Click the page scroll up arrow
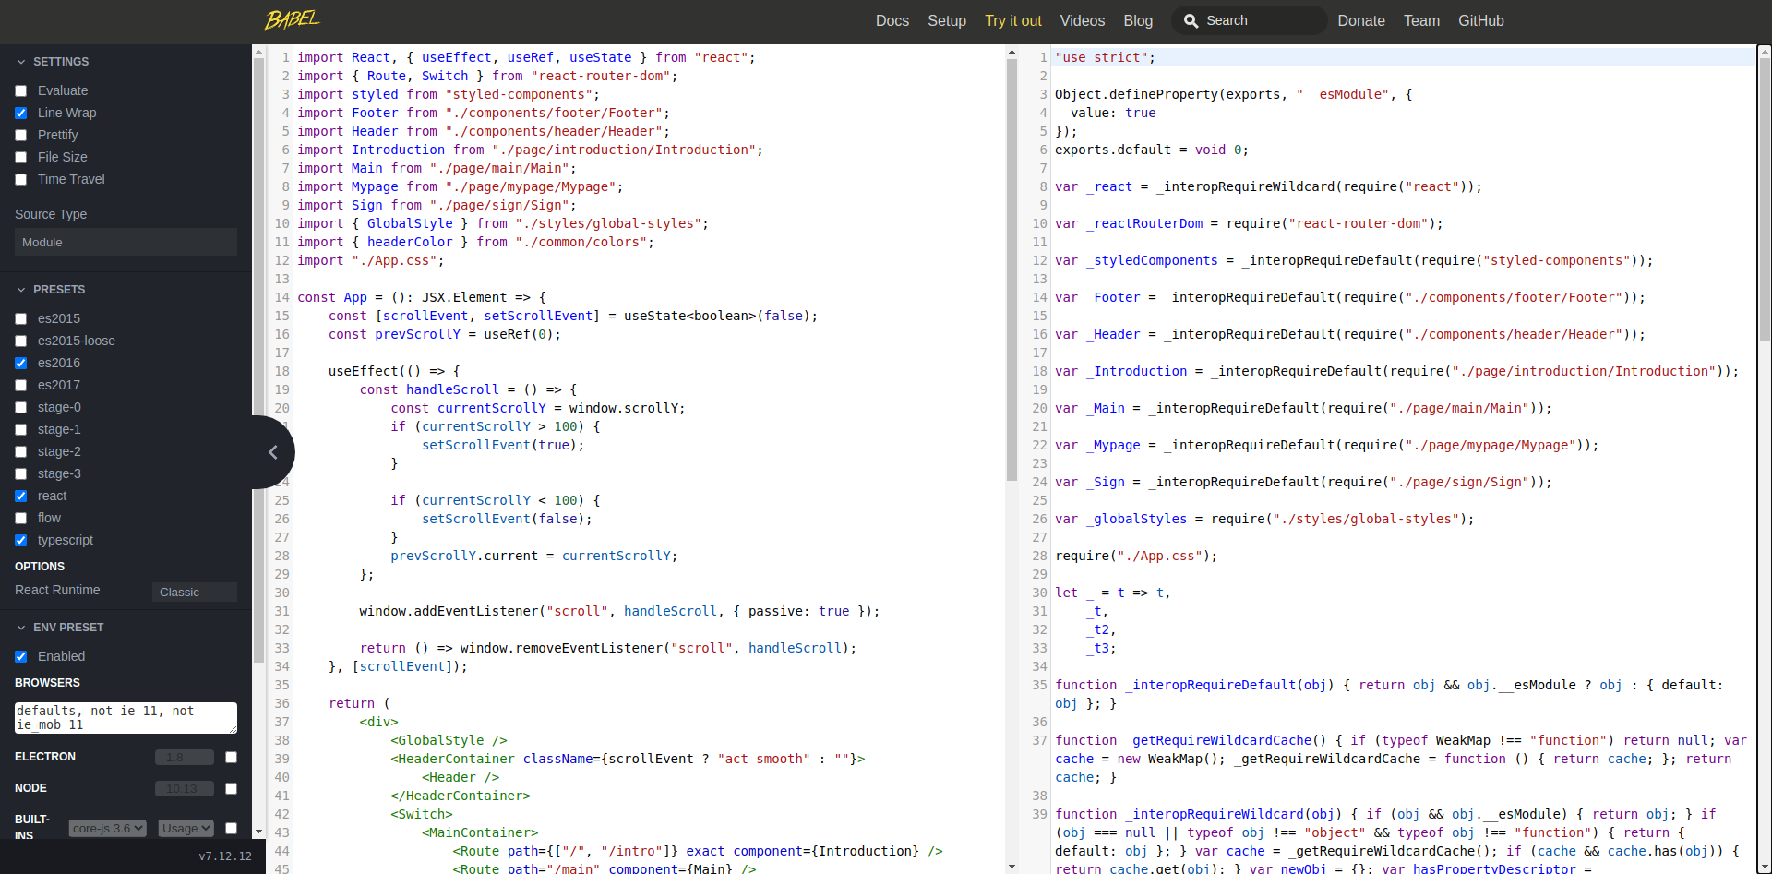This screenshot has height=874, width=1772. pyautogui.click(x=1765, y=50)
